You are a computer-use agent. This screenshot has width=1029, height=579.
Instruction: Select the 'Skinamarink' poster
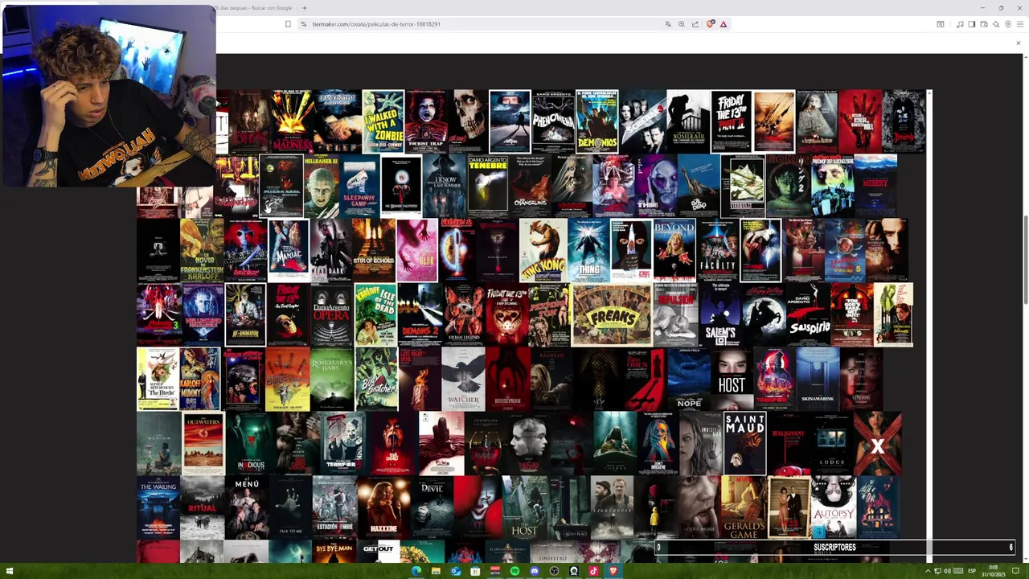pos(818,379)
